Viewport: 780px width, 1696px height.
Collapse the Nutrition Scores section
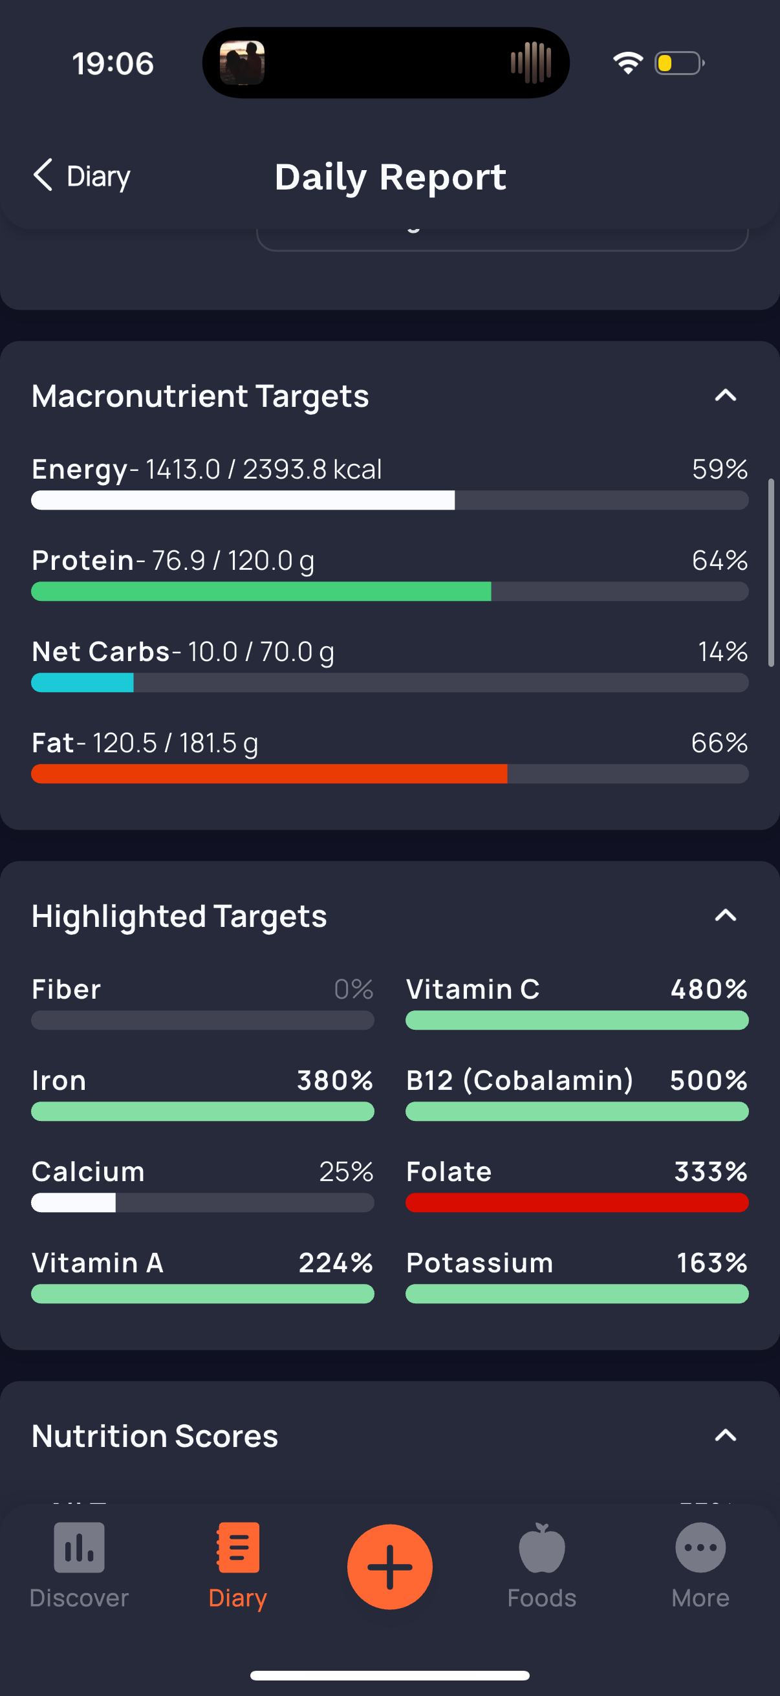coord(726,1435)
